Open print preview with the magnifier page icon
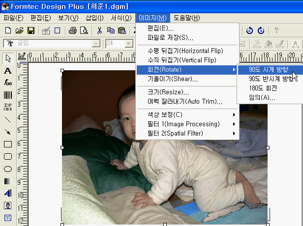303x226 pixels. tap(84, 30)
